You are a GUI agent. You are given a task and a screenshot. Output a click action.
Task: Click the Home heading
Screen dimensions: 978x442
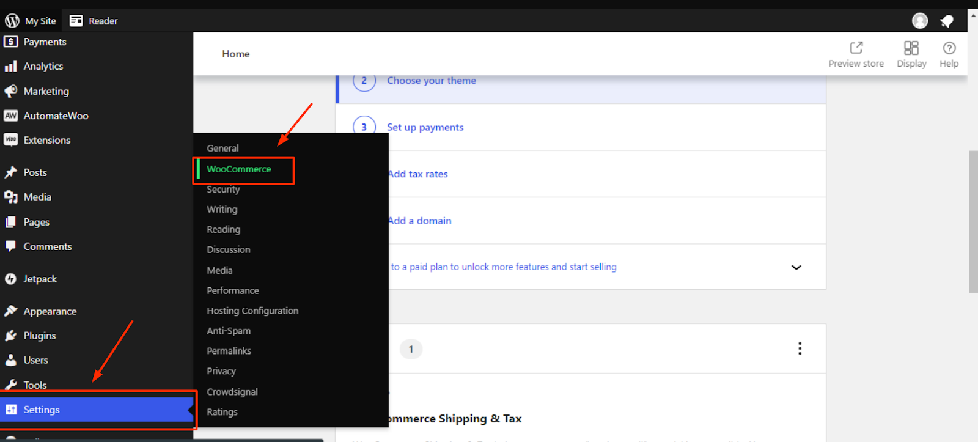(236, 54)
